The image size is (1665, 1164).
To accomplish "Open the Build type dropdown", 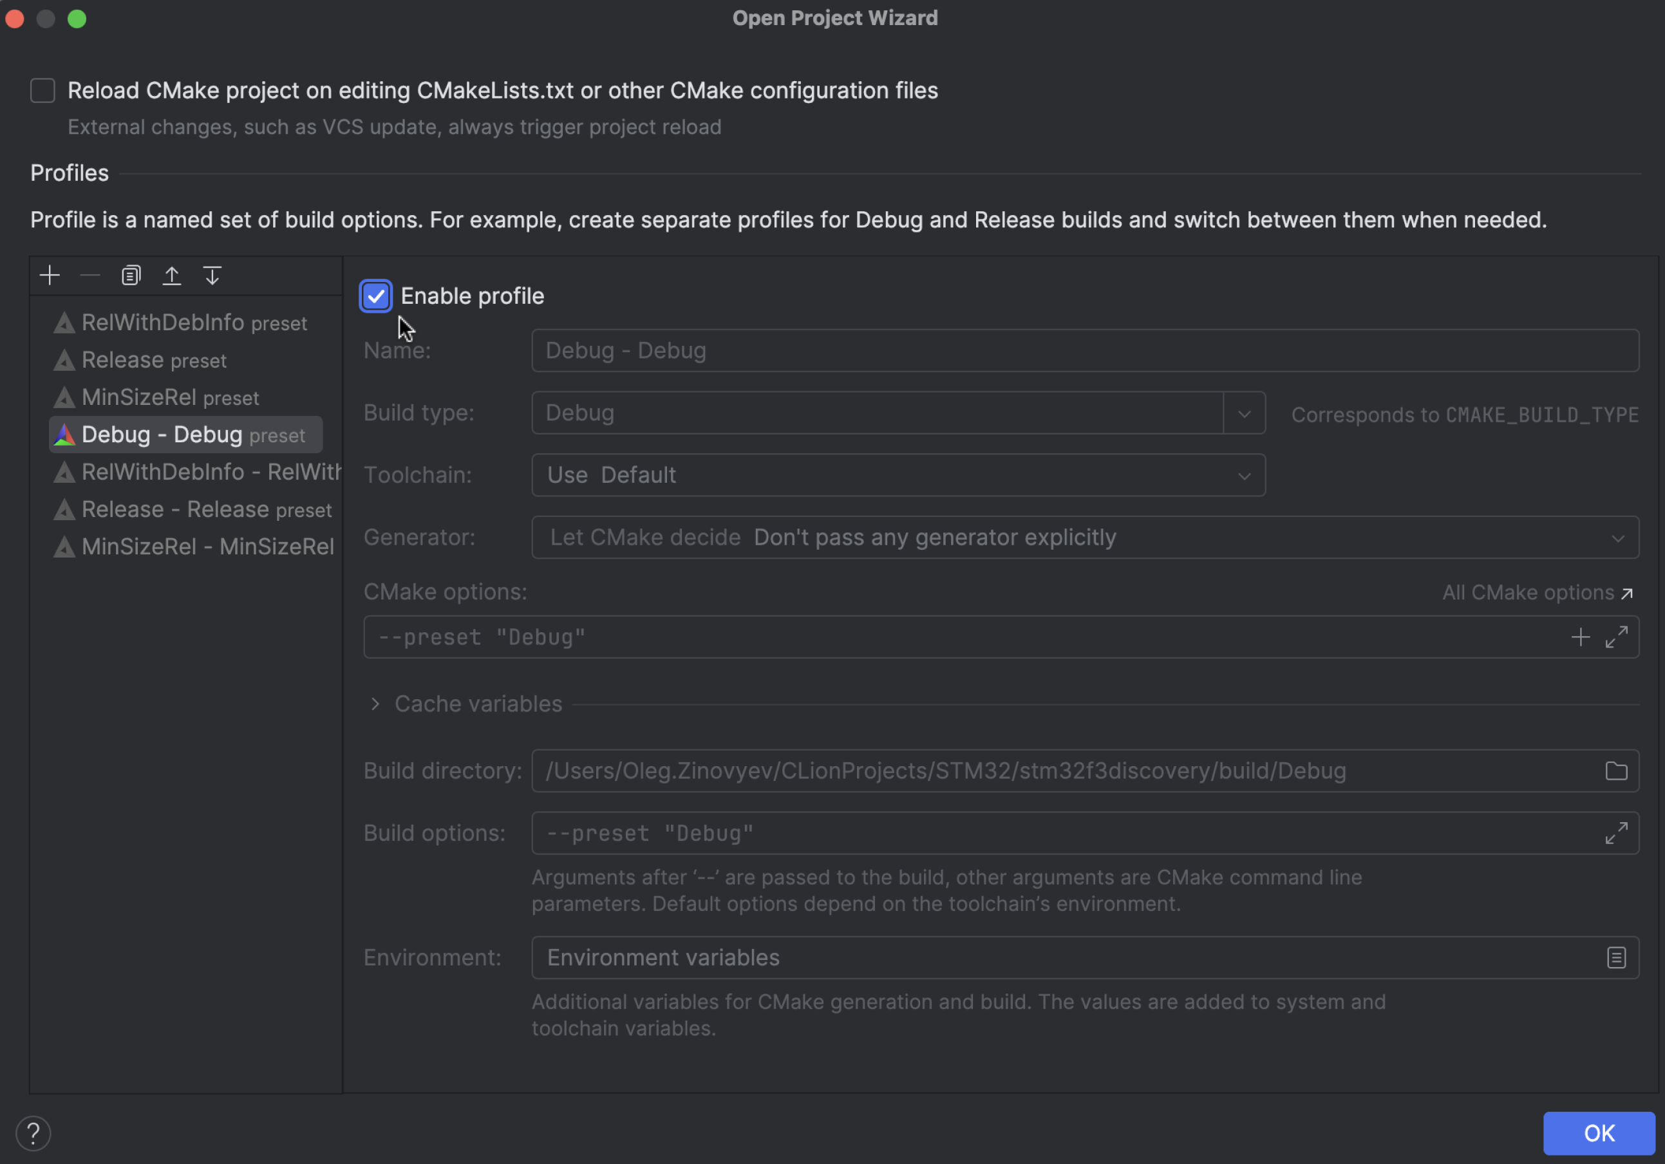I will tap(1245, 412).
